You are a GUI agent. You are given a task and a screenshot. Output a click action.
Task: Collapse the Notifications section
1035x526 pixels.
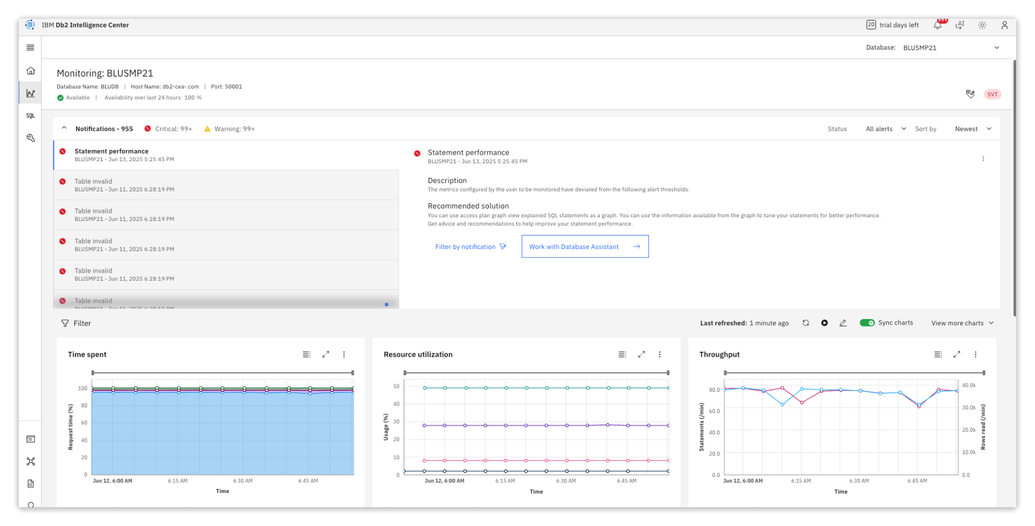(x=64, y=128)
